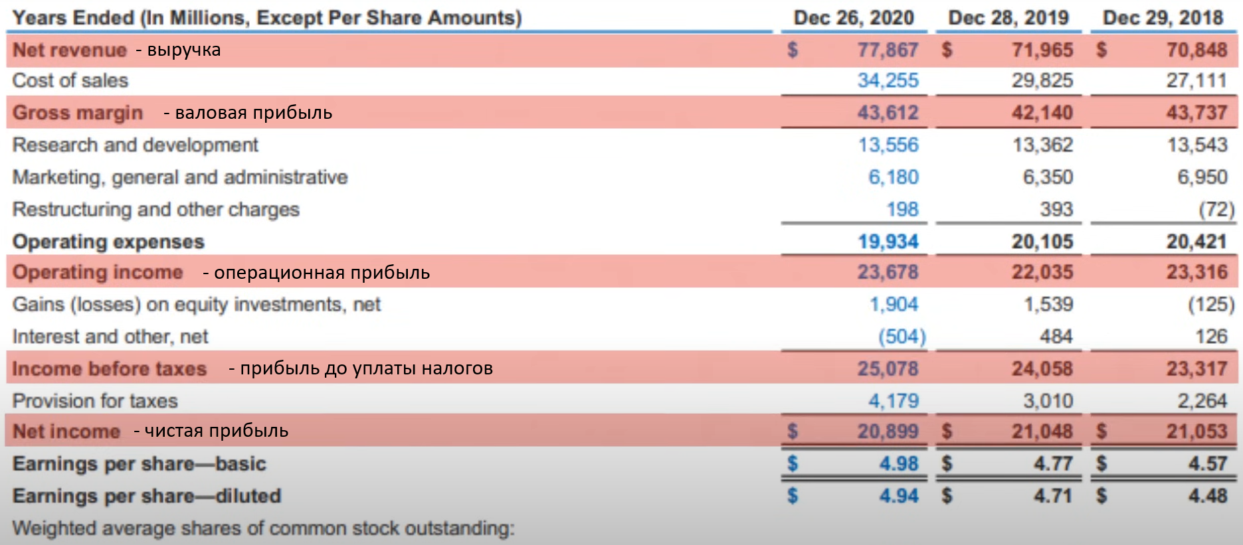1243x545 pixels.
Task: Click the Net revenue row label
Action: click(70, 50)
